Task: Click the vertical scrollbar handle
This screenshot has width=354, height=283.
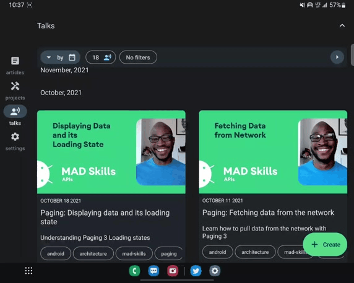Action: point(352,55)
